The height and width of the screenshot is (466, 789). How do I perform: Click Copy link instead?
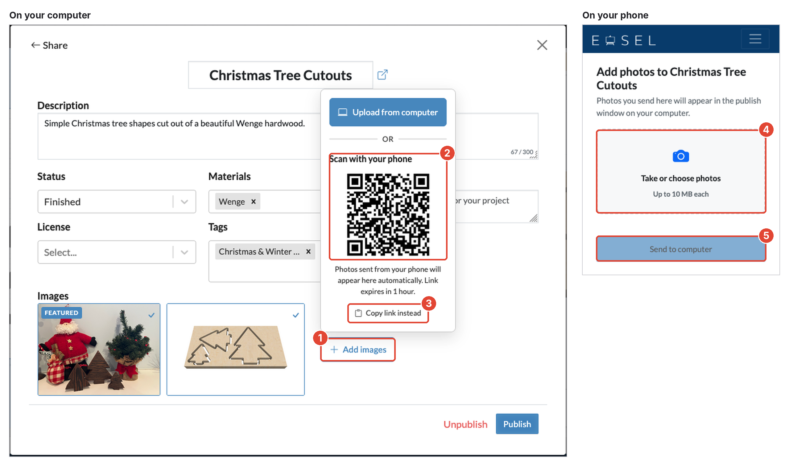[388, 313]
